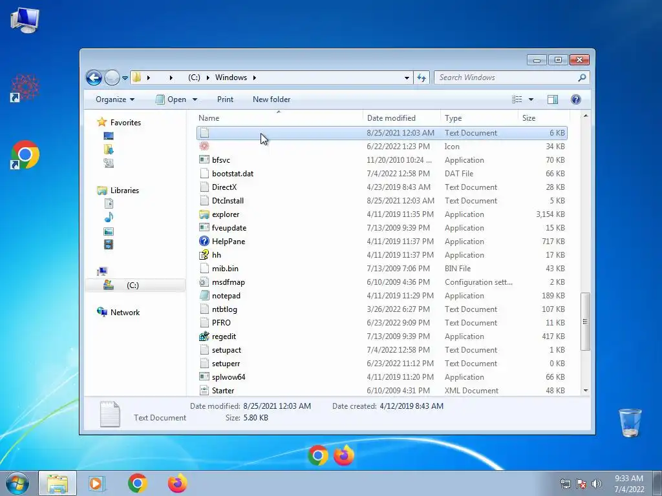Open the Organize menu

click(115, 99)
